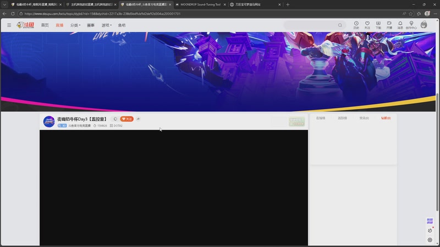Open browser settings and more menu

pos(435,13)
